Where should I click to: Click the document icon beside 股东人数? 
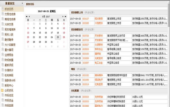(3, 34)
